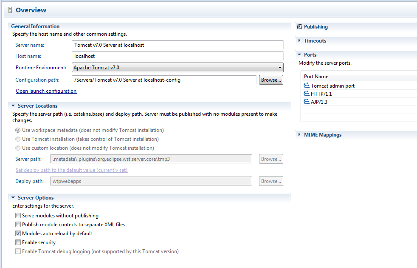This screenshot has width=417, height=268.
Task: Click the Server name text field
Action: (x=178, y=45)
